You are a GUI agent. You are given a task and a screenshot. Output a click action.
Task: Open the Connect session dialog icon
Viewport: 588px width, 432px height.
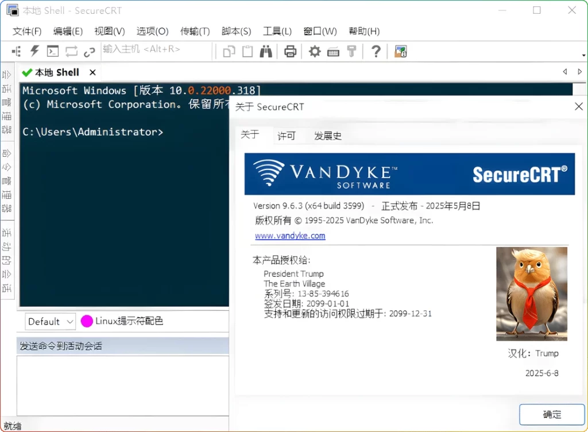[16, 51]
